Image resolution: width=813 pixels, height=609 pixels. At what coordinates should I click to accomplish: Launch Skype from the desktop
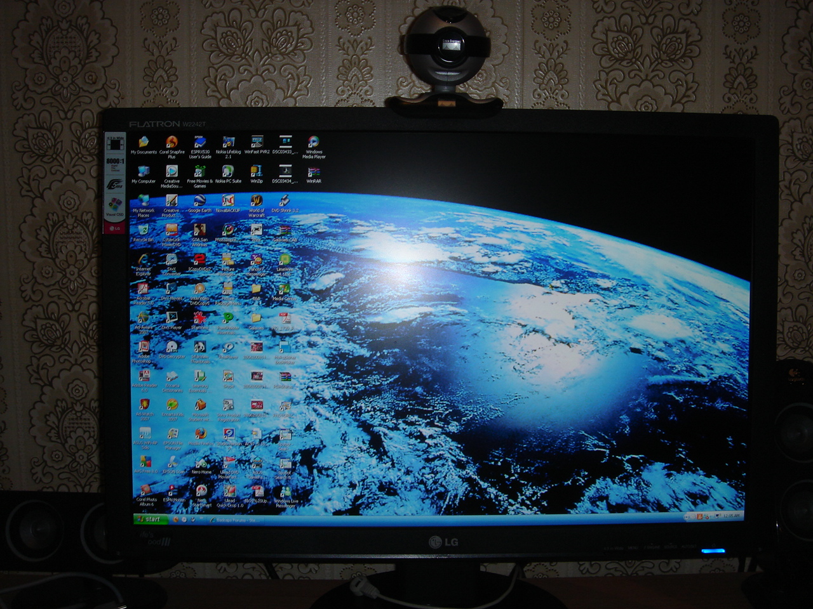click(x=228, y=379)
